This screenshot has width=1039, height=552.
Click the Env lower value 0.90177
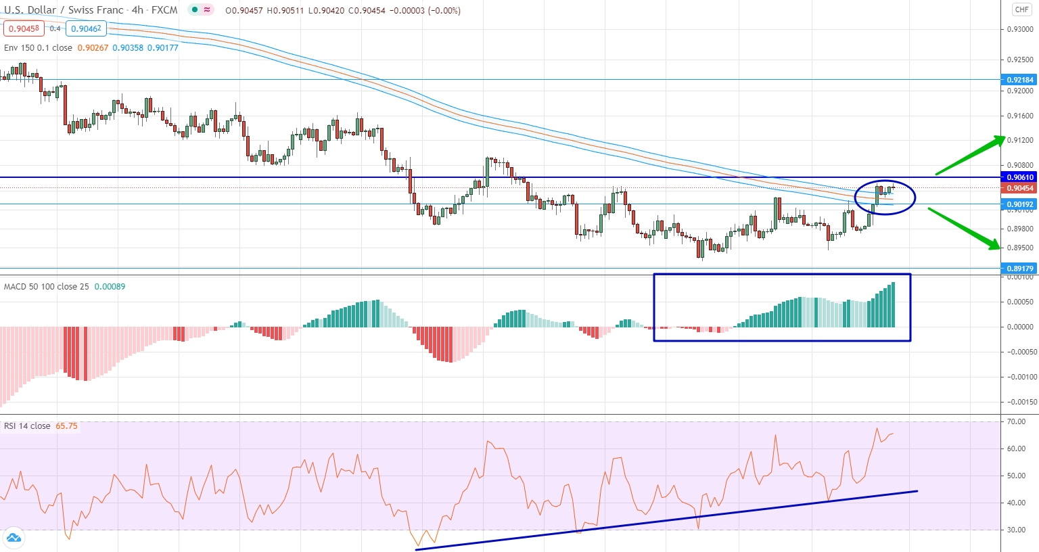(x=163, y=48)
